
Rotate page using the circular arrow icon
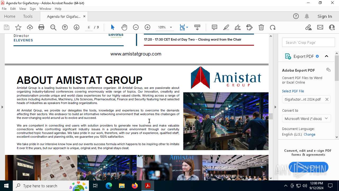coord(273,27)
